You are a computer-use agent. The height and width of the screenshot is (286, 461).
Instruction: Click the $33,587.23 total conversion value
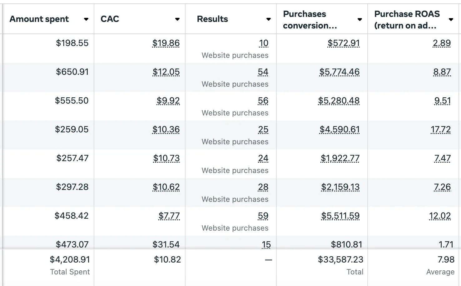pyautogui.click(x=340, y=260)
